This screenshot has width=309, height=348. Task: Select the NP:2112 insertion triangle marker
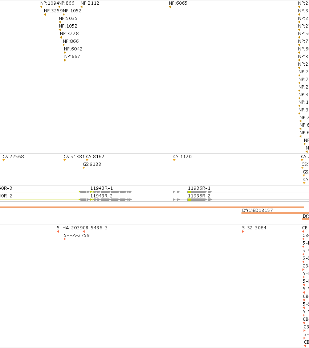pyautogui.click(x=82, y=7)
